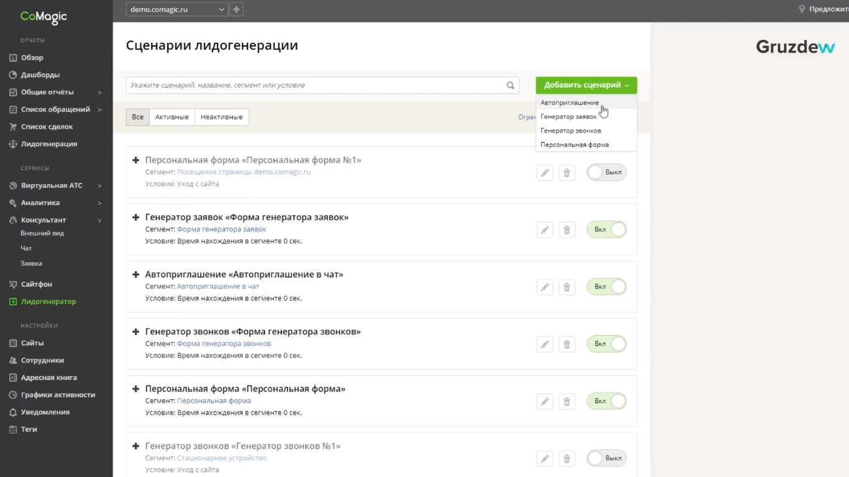Click the drag cross of «Форма генератора заявок»

(136, 217)
